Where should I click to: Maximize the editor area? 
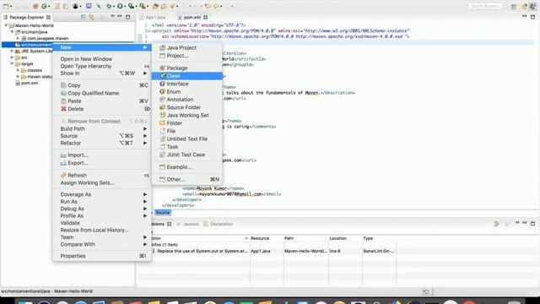532,17
